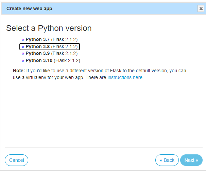Close the Create new web app dialog
The height and width of the screenshot is (171, 206).
pyautogui.click(x=201, y=9)
